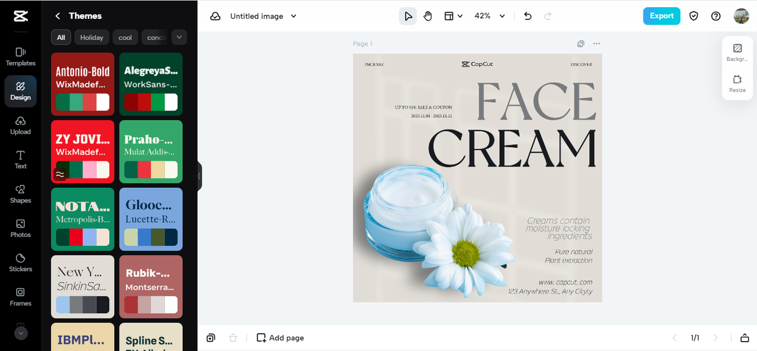Open the shield security icon
The image size is (757, 351).
694,16
